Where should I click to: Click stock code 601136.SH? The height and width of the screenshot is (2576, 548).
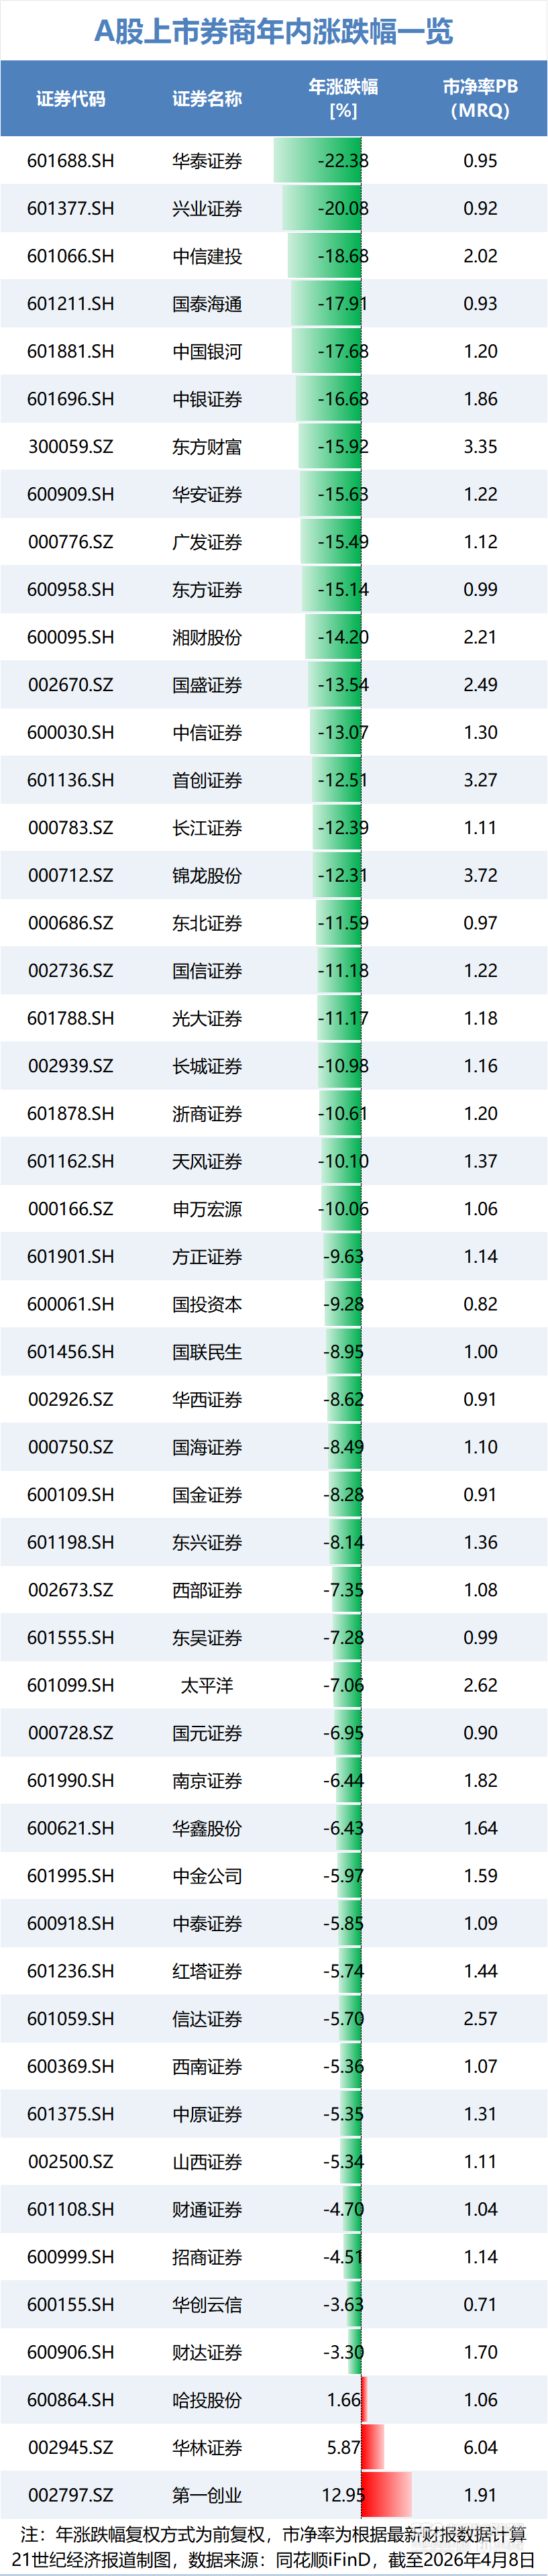click(x=71, y=780)
